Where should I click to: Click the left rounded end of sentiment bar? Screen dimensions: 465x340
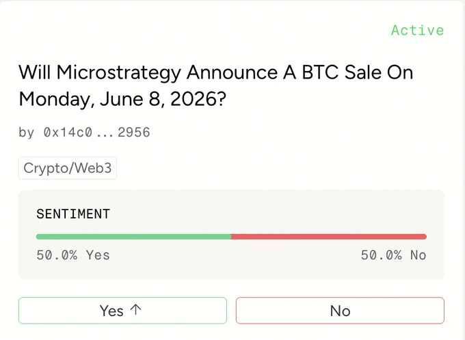click(x=38, y=237)
